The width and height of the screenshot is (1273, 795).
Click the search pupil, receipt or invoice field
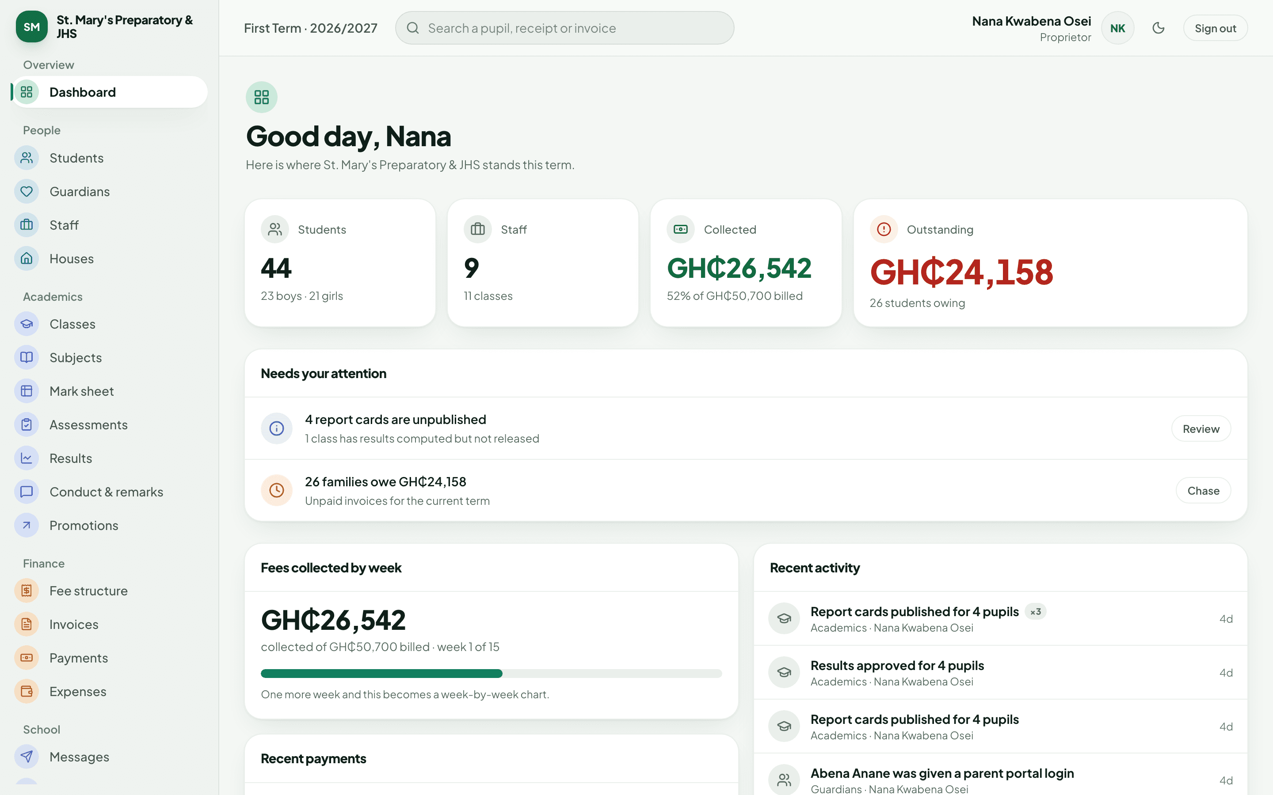tap(564, 28)
